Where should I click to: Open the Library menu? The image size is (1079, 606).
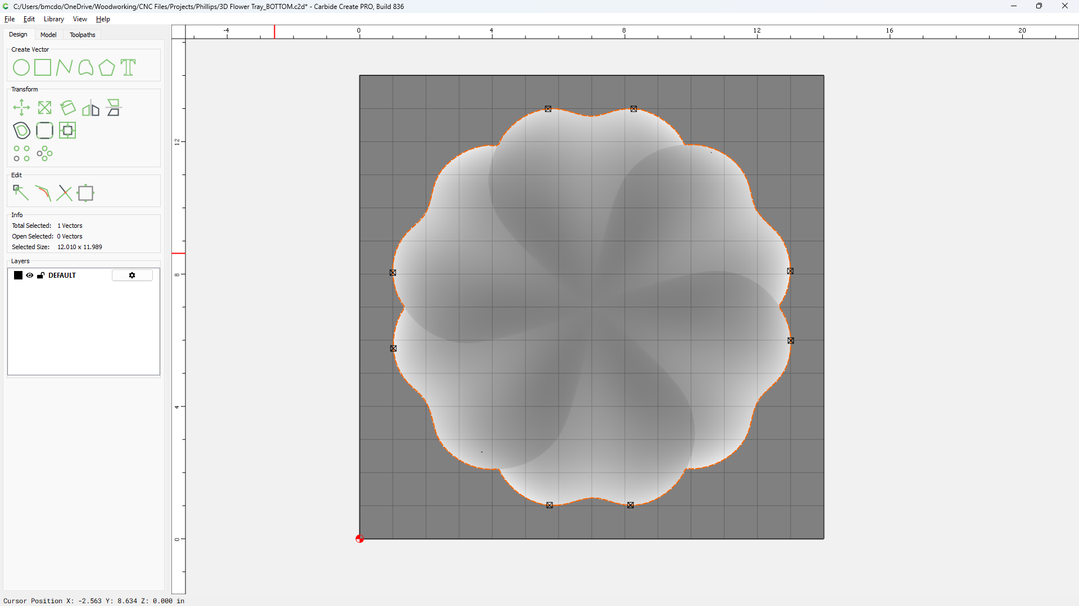53,19
